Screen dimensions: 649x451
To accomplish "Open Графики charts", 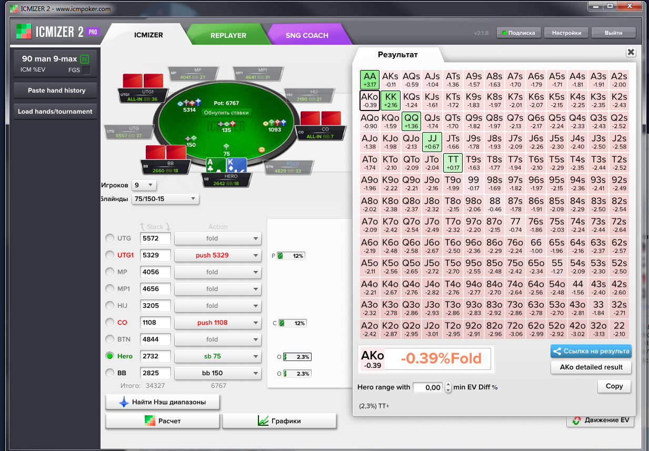I will (279, 421).
